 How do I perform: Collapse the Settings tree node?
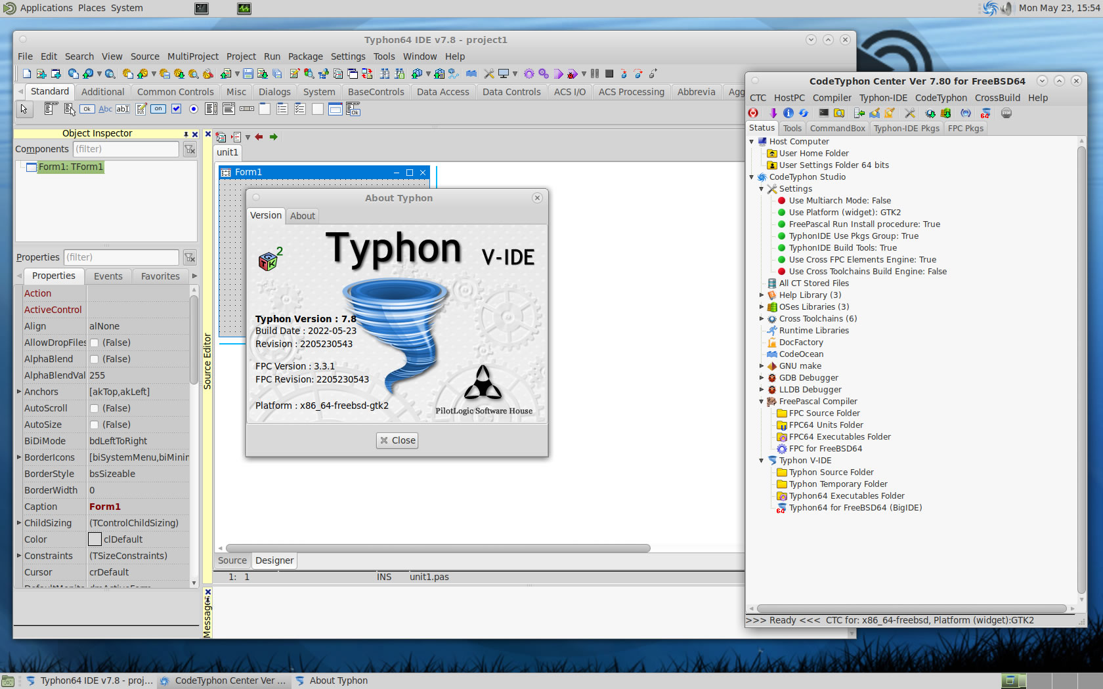point(762,189)
